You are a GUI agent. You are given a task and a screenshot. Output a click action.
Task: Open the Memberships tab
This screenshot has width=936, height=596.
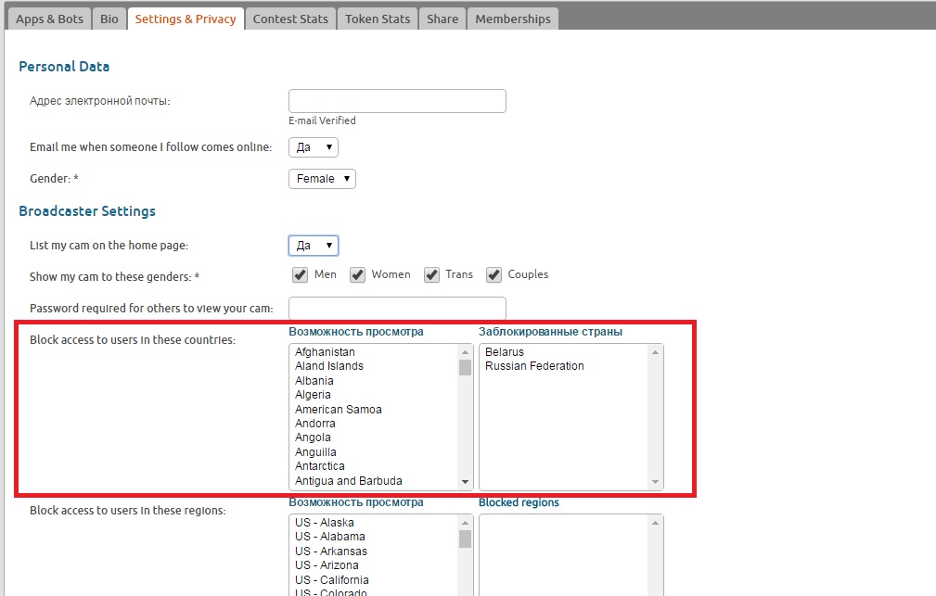pyautogui.click(x=513, y=19)
